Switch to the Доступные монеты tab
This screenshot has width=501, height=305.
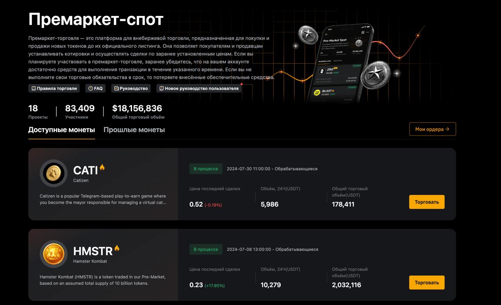pos(61,130)
